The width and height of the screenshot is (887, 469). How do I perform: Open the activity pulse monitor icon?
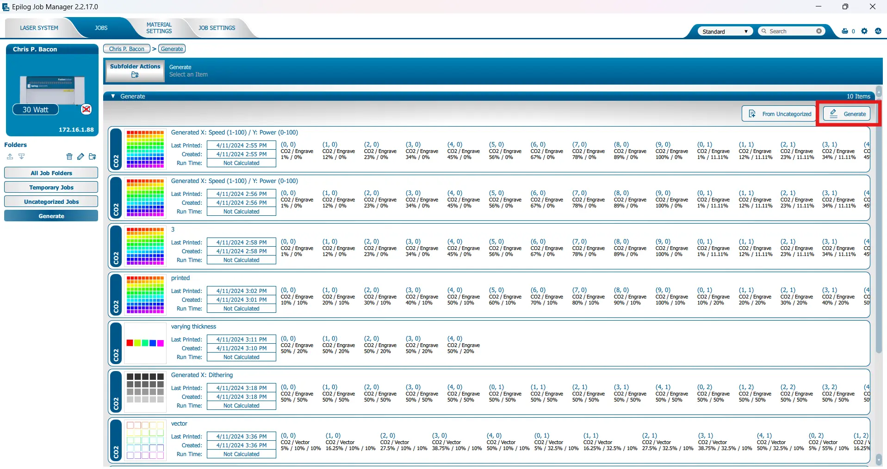pyautogui.click(x=878, y=31)
